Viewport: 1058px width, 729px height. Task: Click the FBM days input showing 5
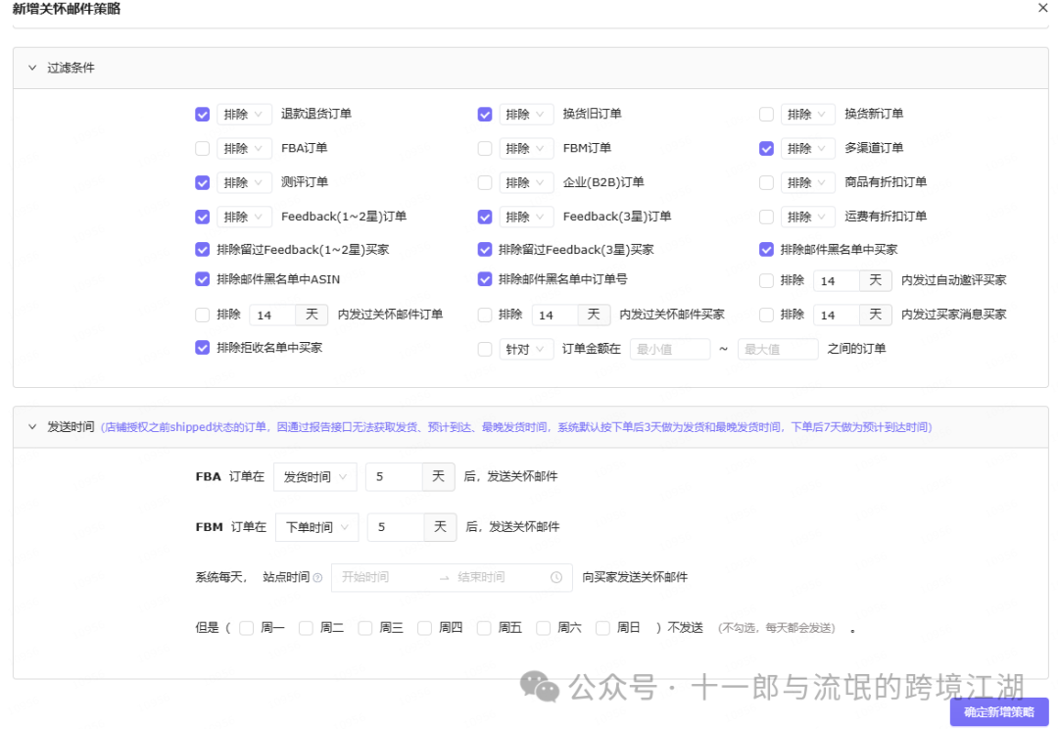point(396,527)
